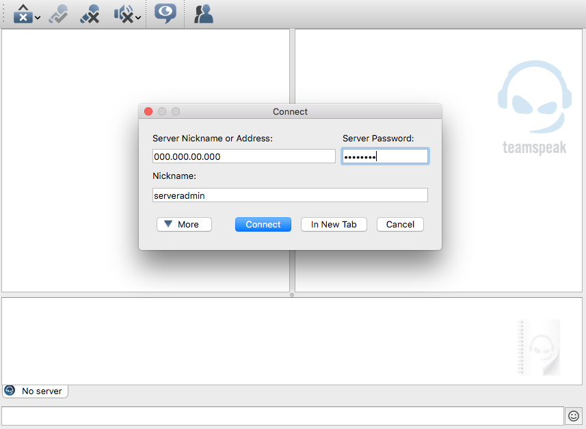Image resolution: width=586 pixels, height=429 pixels.
Task: Click the Server Nickname or Address field
Action: (x=243, y=156)
